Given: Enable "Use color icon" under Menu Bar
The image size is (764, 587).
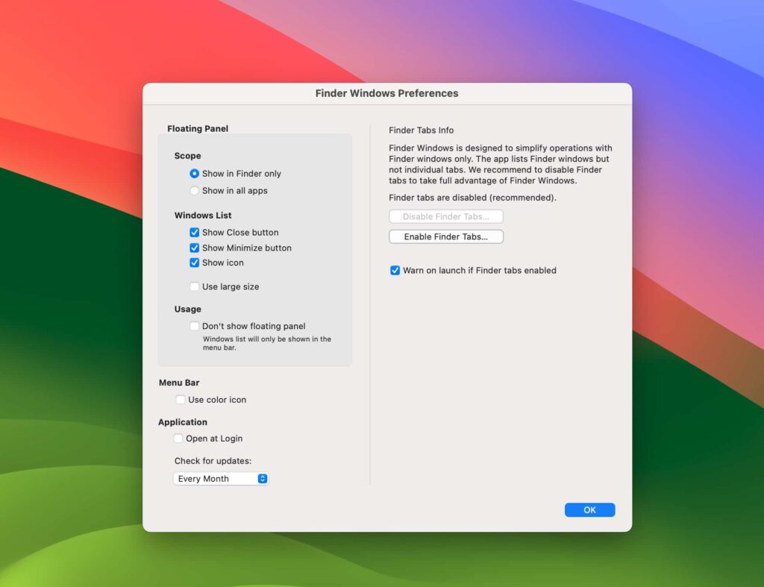Looking at the screenshot, I should [180, 399].
